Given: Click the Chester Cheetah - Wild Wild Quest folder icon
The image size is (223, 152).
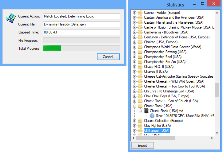Looking at the screenshot, I should coord(140,81).
